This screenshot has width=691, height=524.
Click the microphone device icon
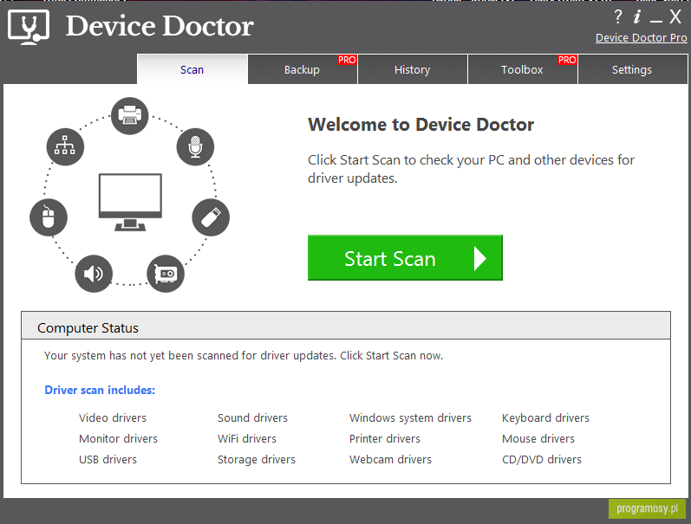tap(195, 146)
